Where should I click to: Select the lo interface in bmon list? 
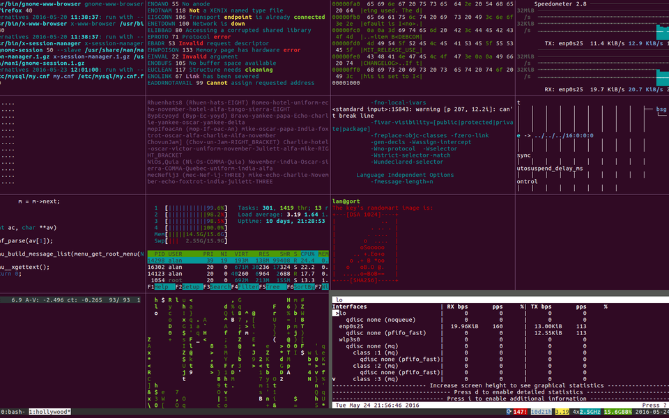[342, 313]
